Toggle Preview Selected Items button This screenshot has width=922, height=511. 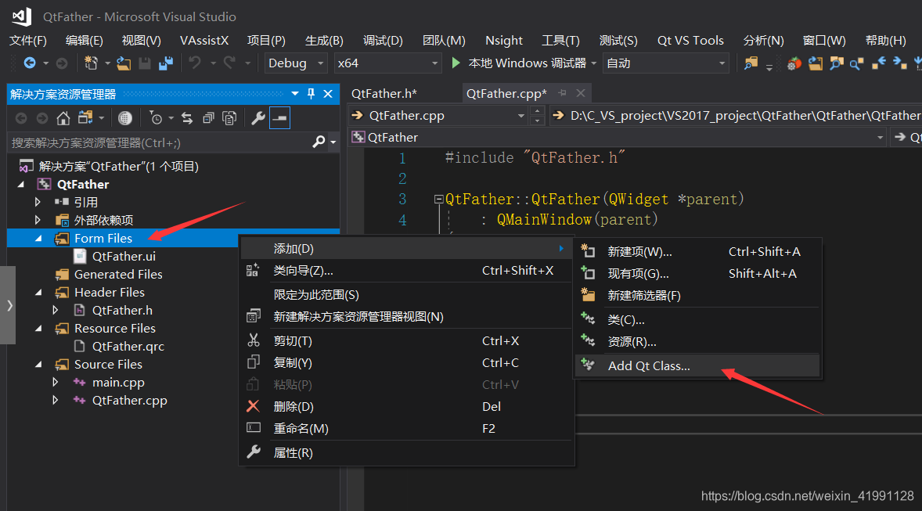[x=279, y=118]
